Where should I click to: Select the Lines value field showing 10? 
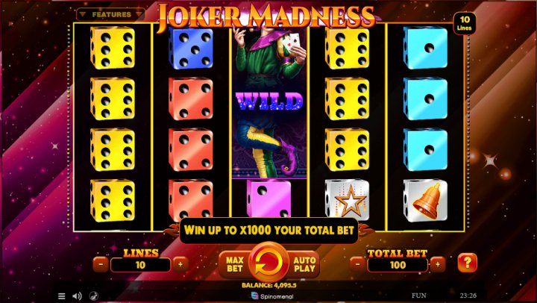coord(140,265)
